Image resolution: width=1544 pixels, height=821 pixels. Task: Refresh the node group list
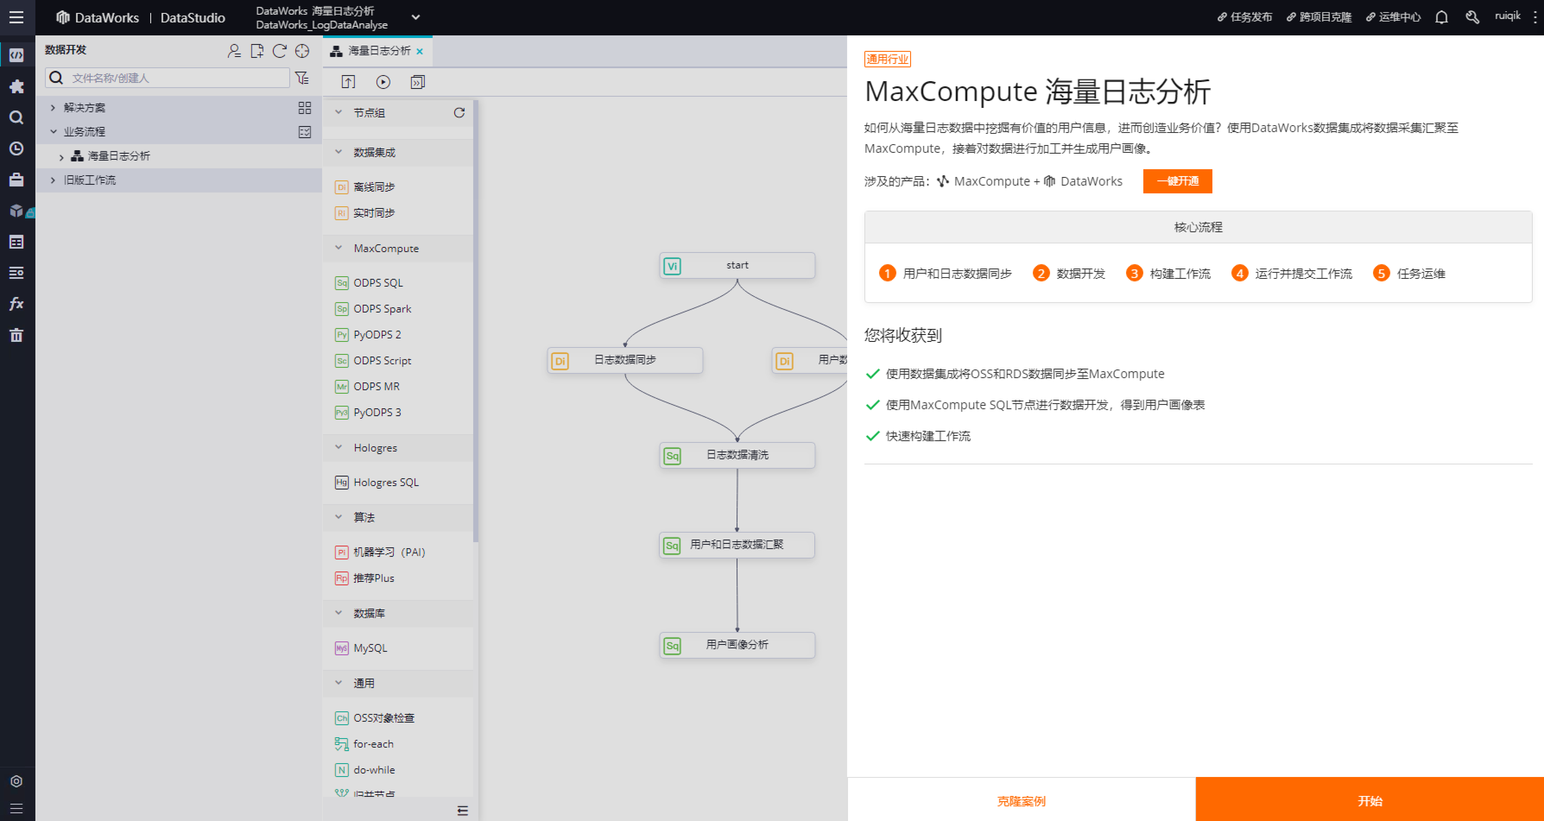459,113
